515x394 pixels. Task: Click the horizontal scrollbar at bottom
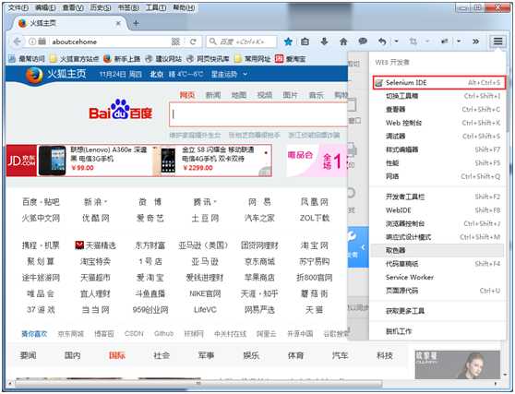198,383
